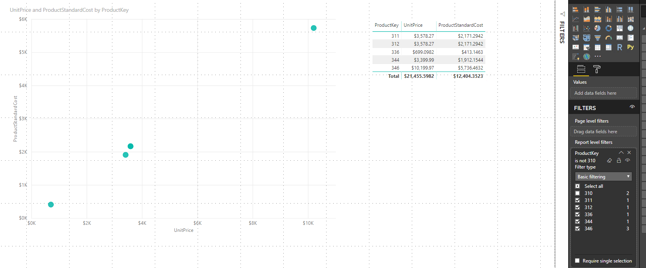Select the KPI visual

click(576, 47)
